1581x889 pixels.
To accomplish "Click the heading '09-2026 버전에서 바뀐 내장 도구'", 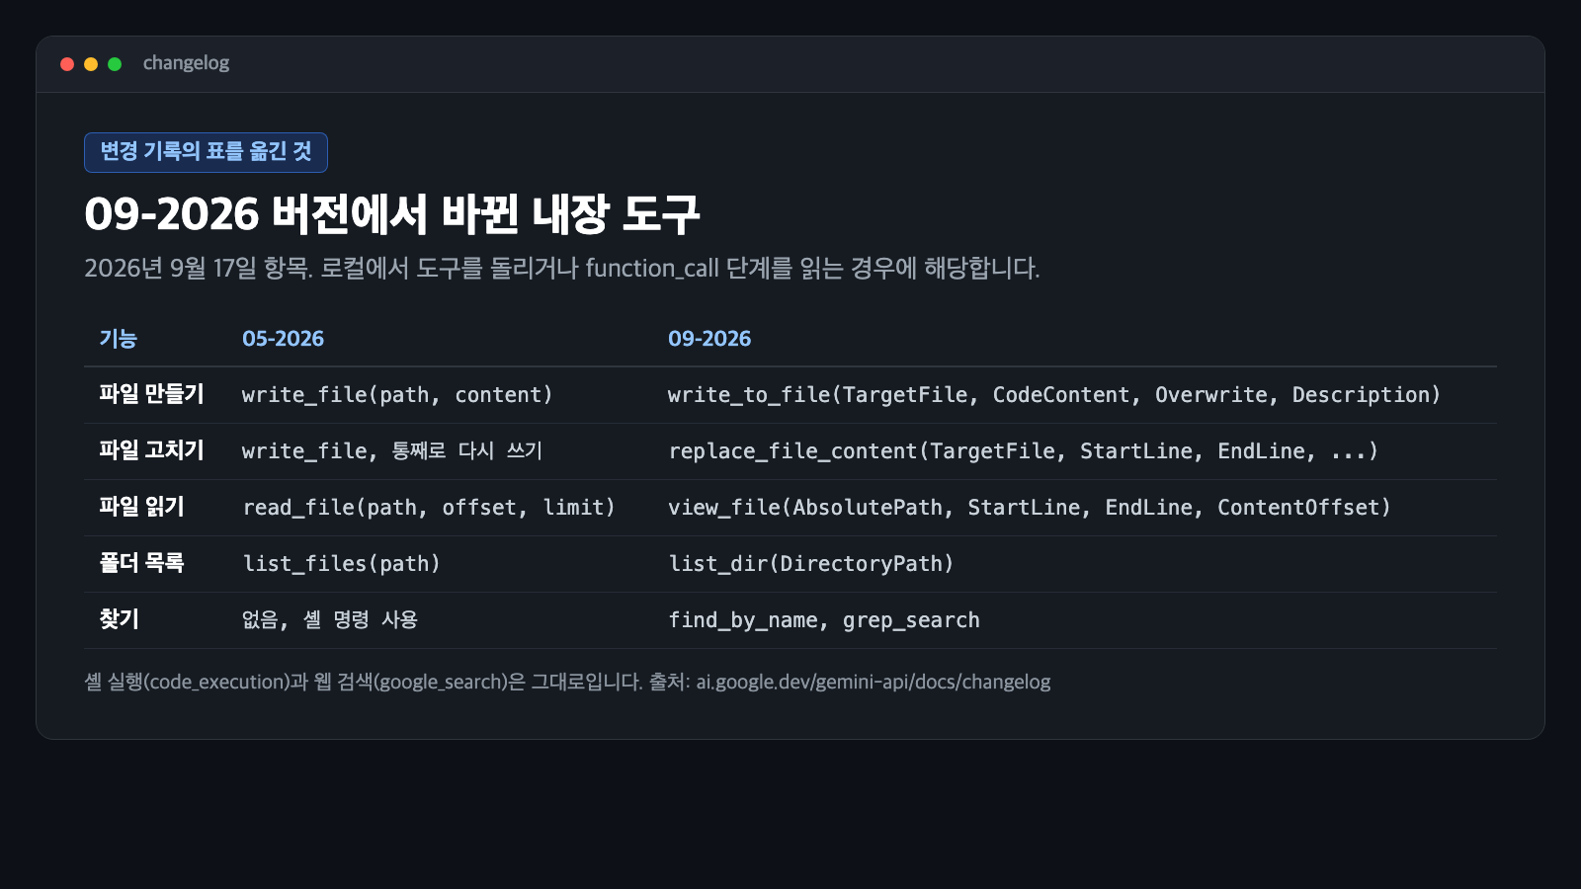I will point(392,214).
